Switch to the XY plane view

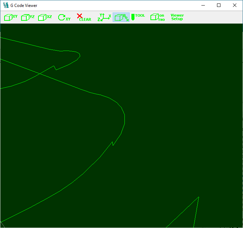(x=10, y=17)
